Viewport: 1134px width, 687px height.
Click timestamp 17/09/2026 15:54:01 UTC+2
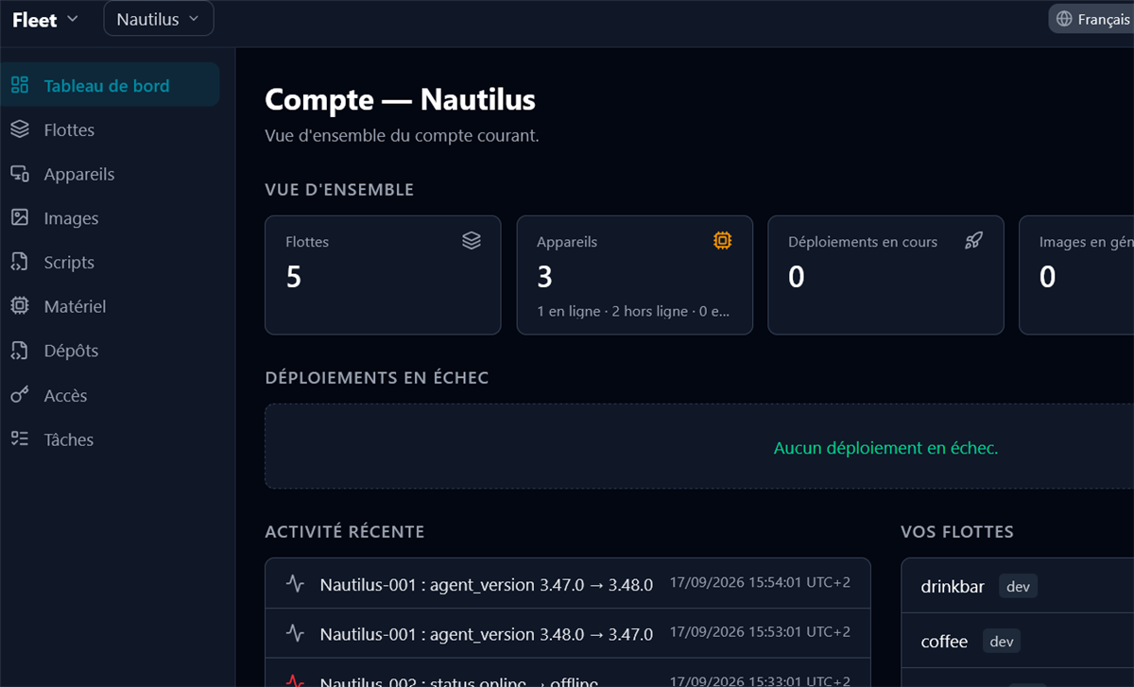click(760, 582)
